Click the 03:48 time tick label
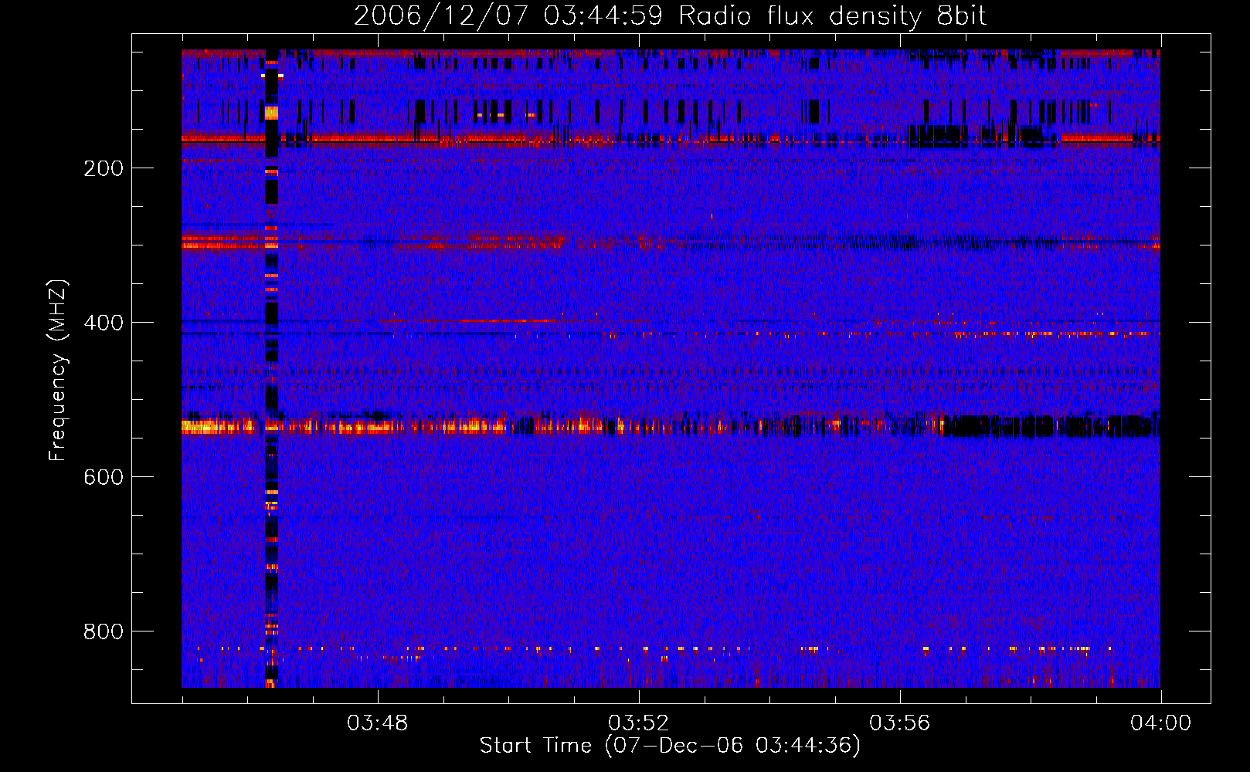 [377, 723]
